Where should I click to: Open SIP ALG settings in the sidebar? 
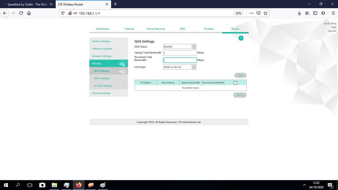(109, 86)
